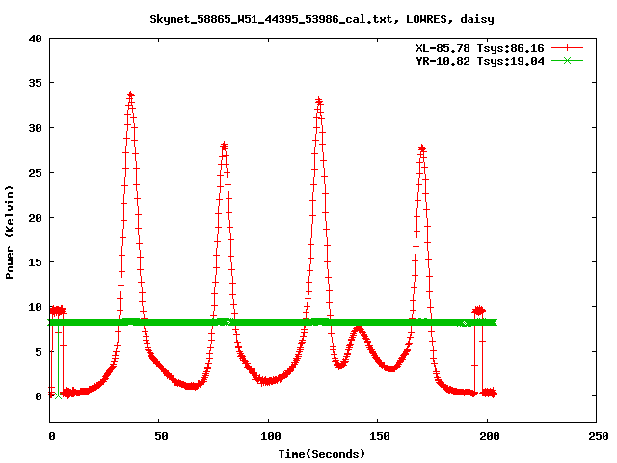The height and width of the screenshot is (463, 617).
Task: Click the green legend line sample
Action: pyautogui.click(x=567, y=61)
